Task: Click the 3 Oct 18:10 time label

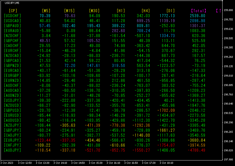Action: (x=166, y=163)
